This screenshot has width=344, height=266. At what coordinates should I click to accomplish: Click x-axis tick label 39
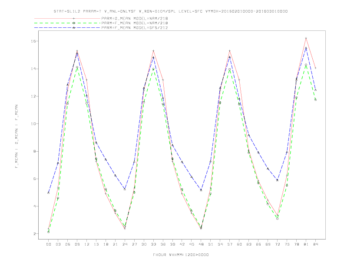click(x=172, y=244)
